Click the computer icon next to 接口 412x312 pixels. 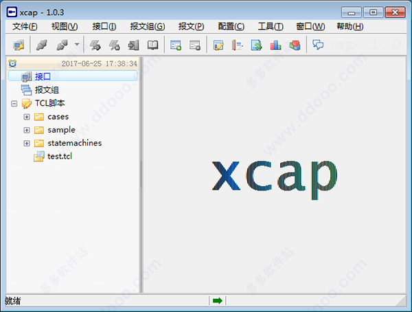(26, 76)
